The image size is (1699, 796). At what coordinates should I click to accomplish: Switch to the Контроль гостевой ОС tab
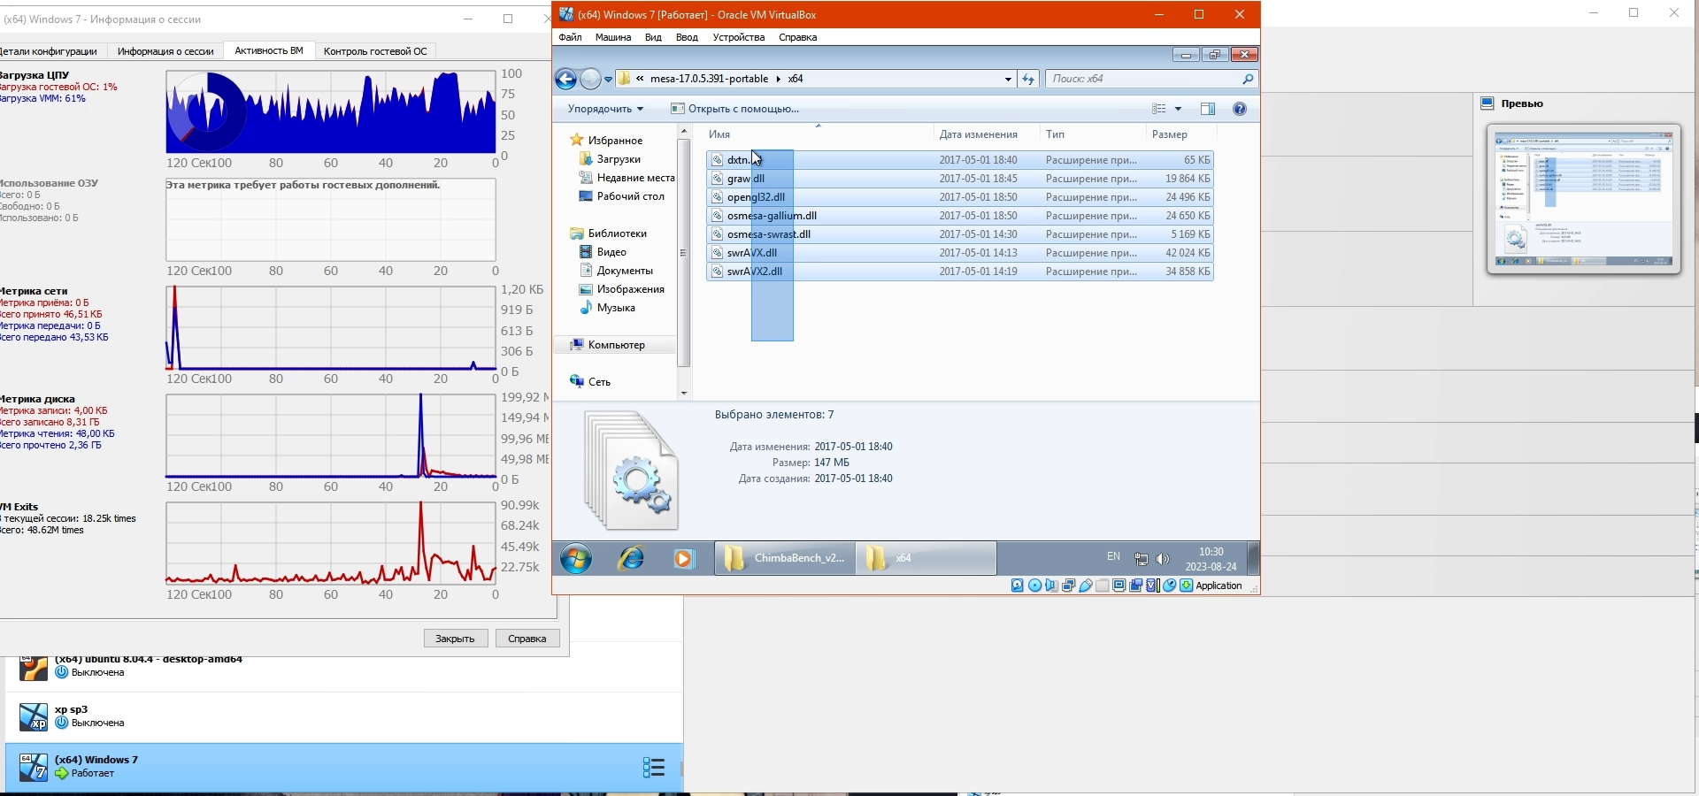click(x=375, y=51)
